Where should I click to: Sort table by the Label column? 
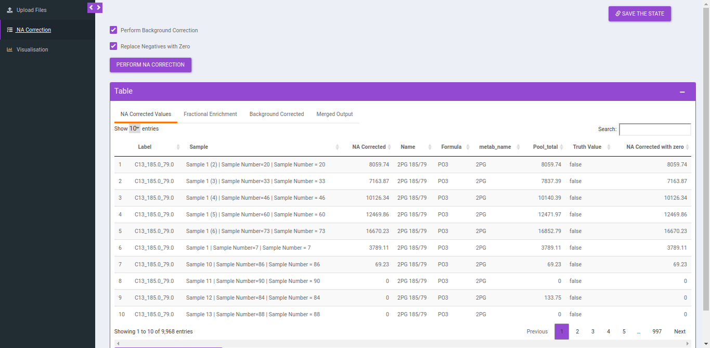coord(157,147)
